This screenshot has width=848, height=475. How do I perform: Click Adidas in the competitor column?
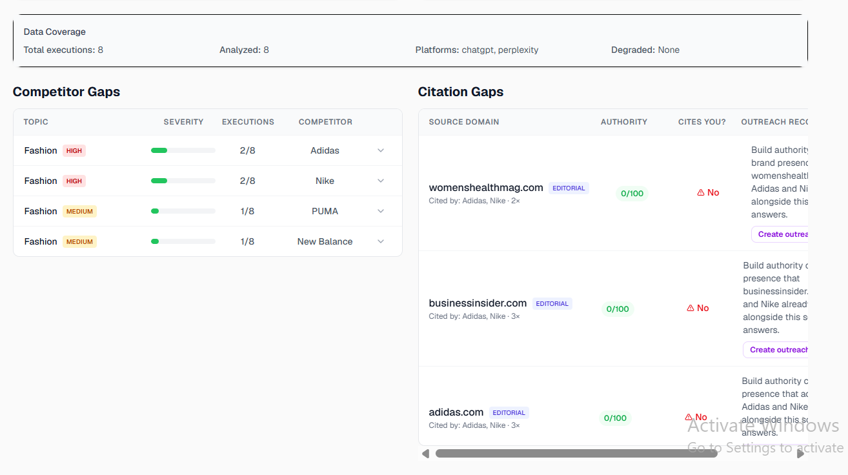tap(325, 150)
